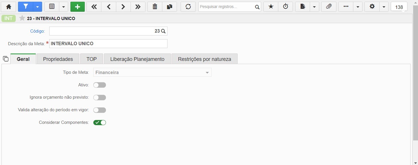Click the copy tabs icon beside Geral
Image resolution: width=418 pixels, height=165 pixels.
pyautogui.click(x=6, y=59)
